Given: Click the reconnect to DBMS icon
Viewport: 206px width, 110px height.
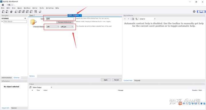Looking at the screenshot, I should pos(40,12).
